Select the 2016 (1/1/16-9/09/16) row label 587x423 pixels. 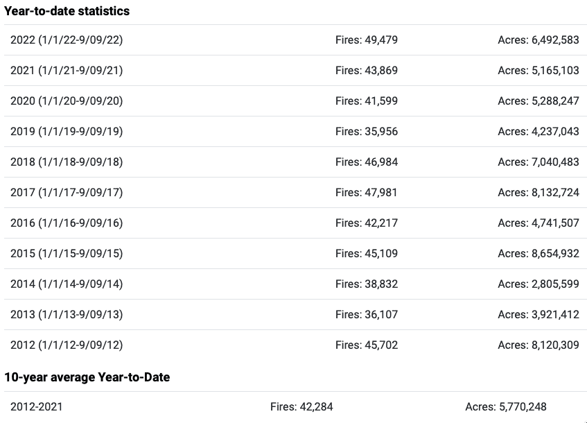pos(67,223)
